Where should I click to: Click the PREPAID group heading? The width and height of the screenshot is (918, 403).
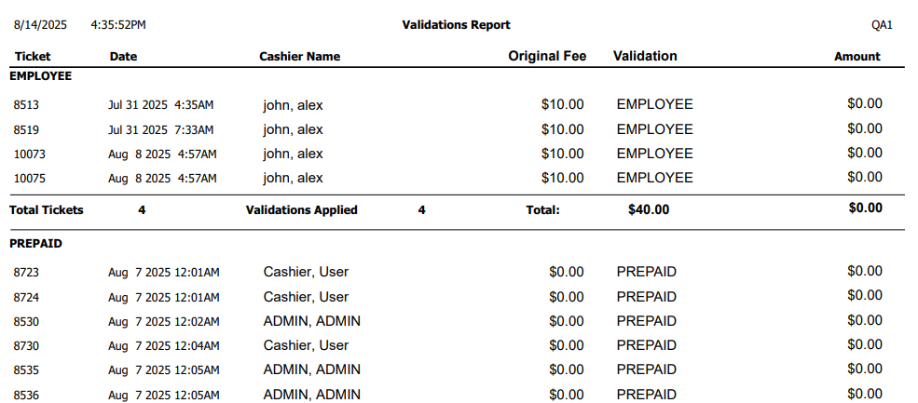(35, 243)
